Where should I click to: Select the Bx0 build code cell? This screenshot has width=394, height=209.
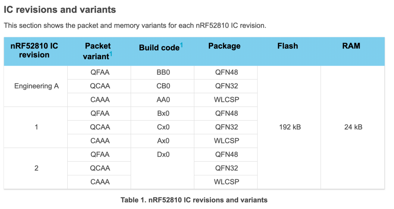coord(163,113)
